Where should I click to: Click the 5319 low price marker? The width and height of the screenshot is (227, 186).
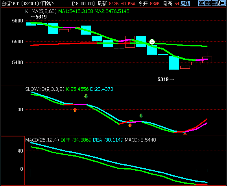tap(166, 79)
